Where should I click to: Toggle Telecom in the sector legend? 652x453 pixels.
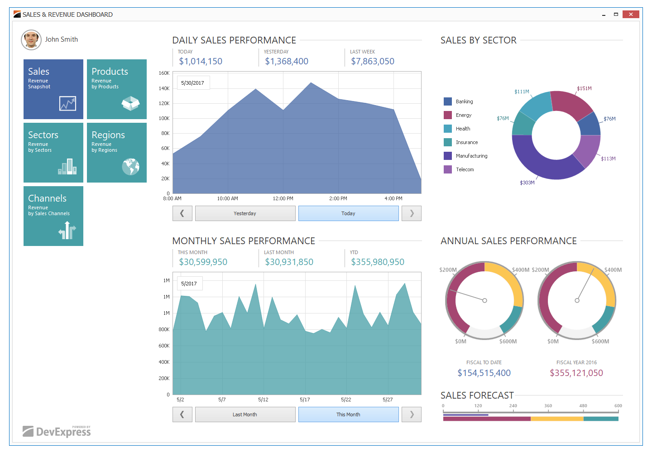(x=458, y=169)
